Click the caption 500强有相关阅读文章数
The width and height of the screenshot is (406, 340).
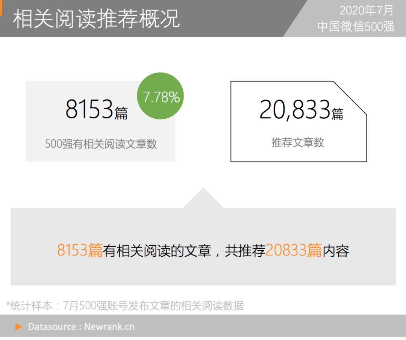[101, 144]
